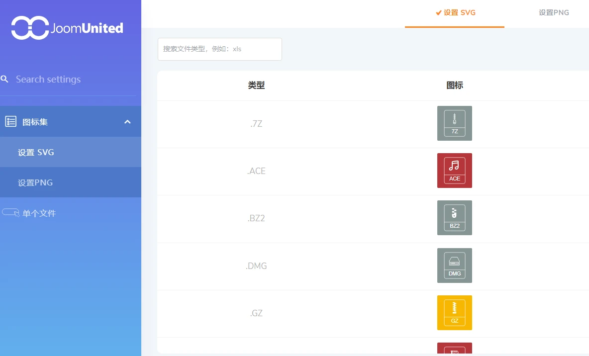Click the search magnifier in sidebar
589x356 pixels.
tap(4, 79)
